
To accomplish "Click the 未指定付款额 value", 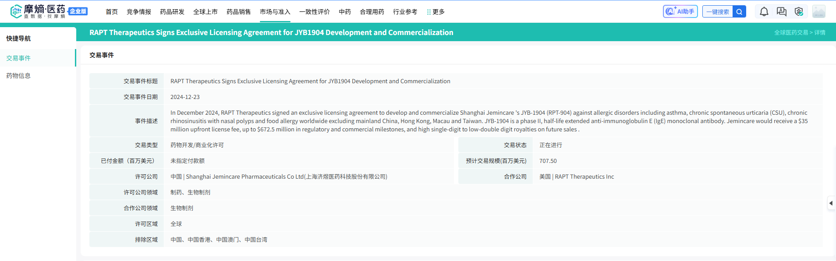I will tap(188, 161).
